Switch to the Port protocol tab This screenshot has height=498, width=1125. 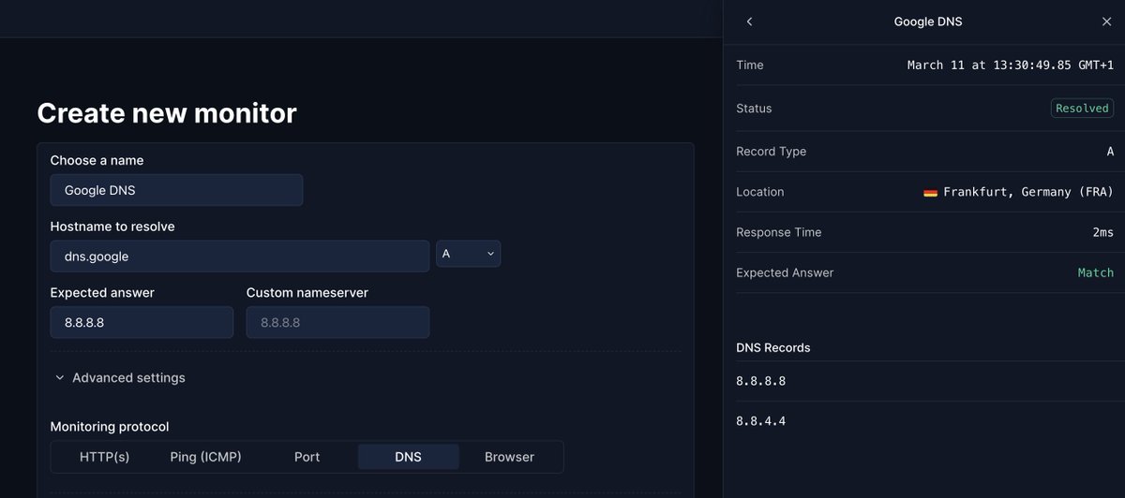click(x=307, y=457)
